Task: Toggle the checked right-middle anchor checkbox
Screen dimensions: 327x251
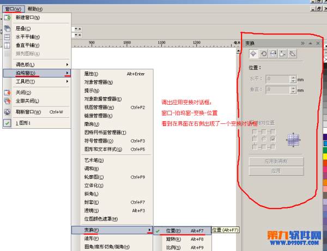Action: click(273, 139)
